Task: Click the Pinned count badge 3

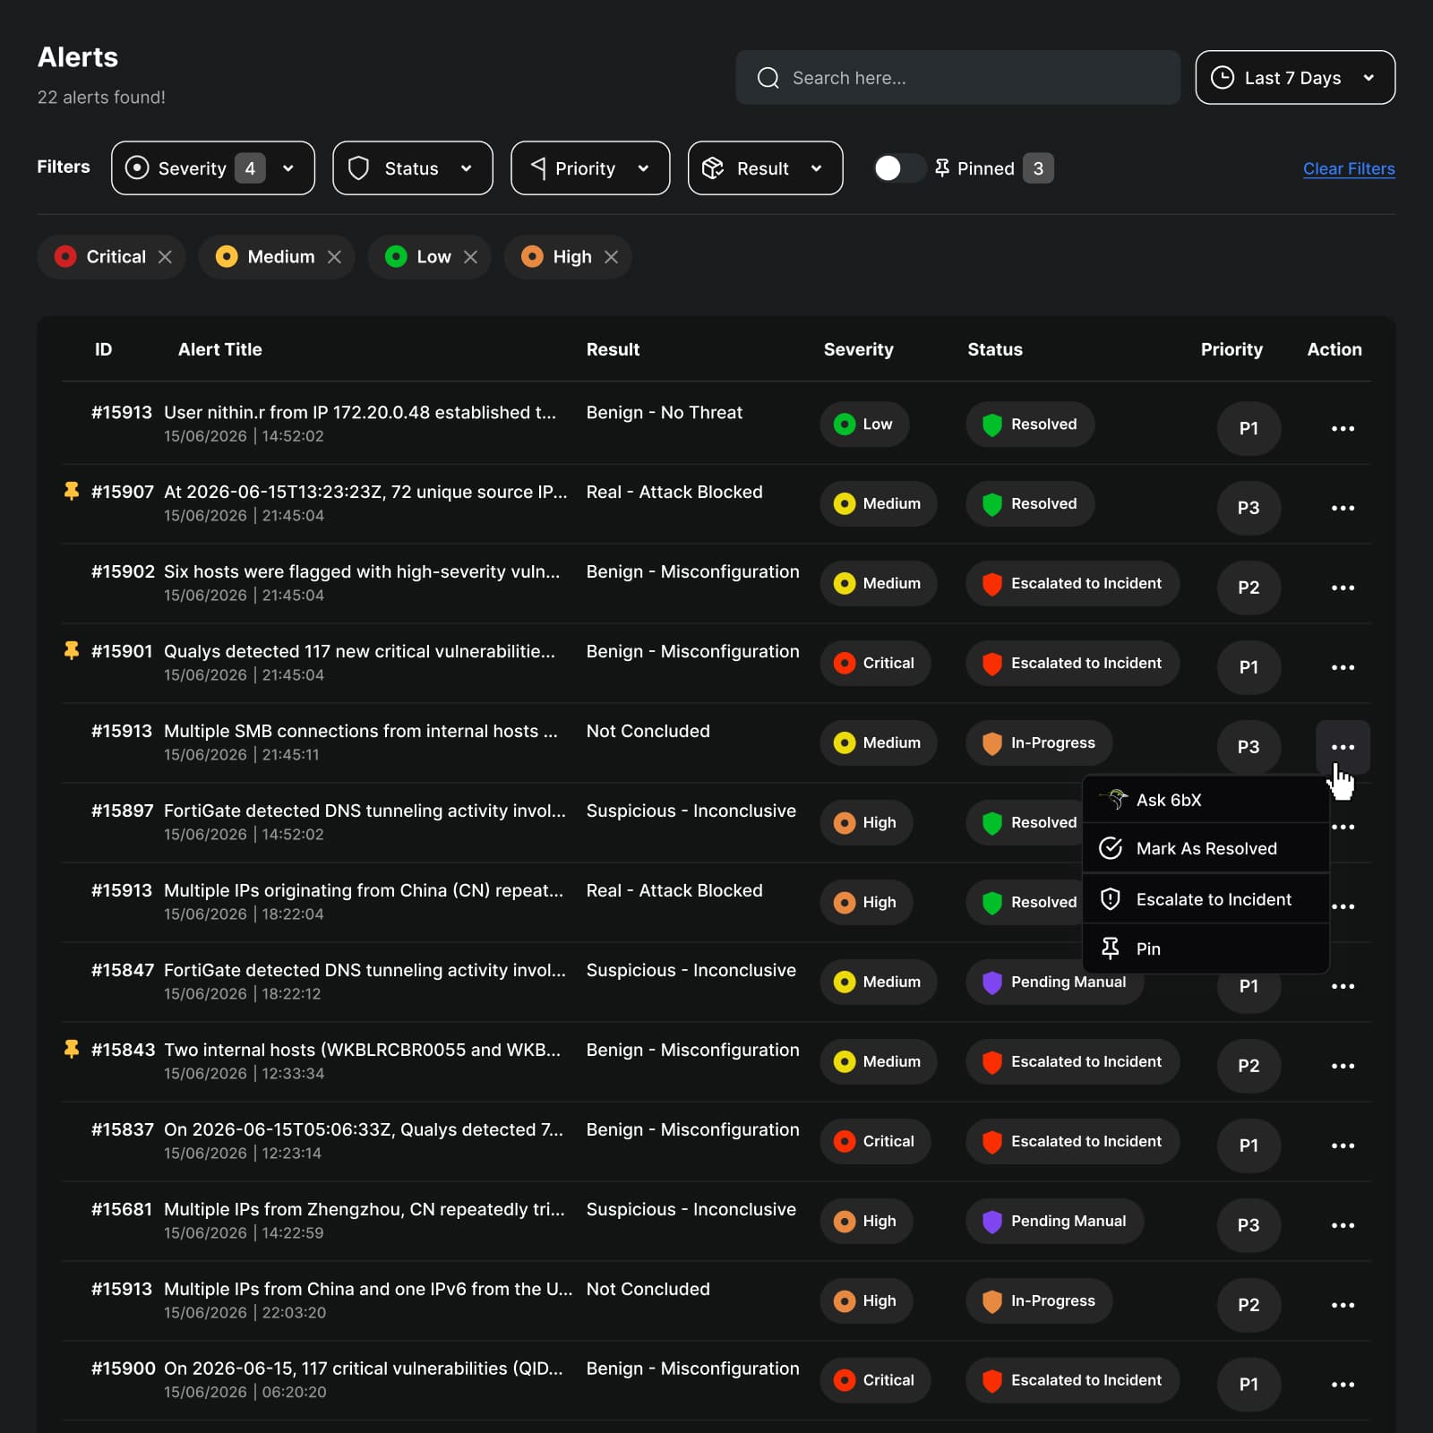Action: tap(1038, 168)
